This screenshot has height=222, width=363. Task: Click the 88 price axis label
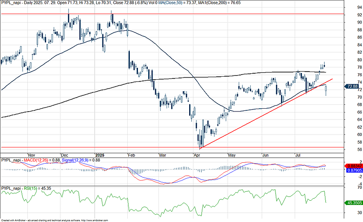(360, 30)
